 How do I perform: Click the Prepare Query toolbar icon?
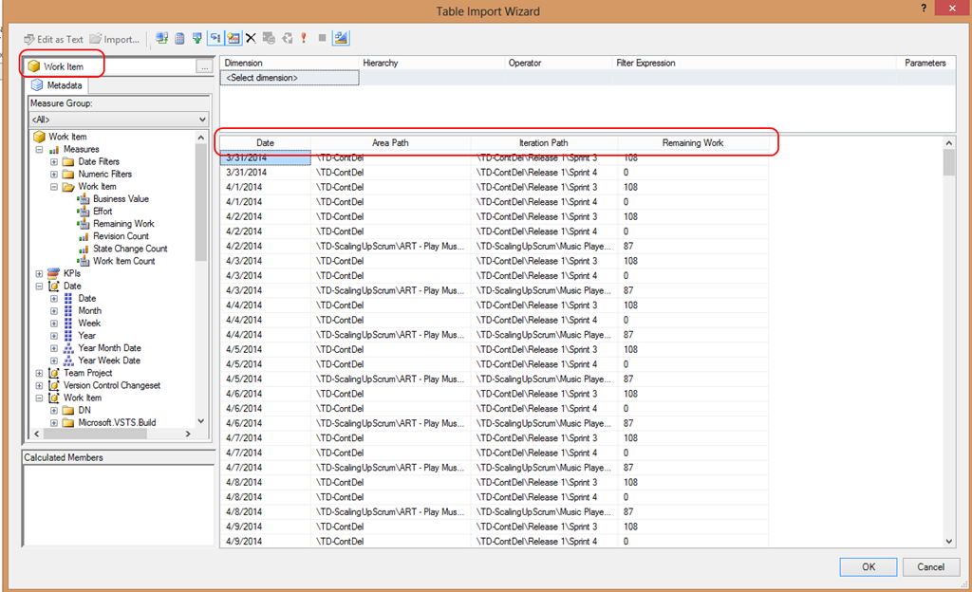click(x=287, y=39)
